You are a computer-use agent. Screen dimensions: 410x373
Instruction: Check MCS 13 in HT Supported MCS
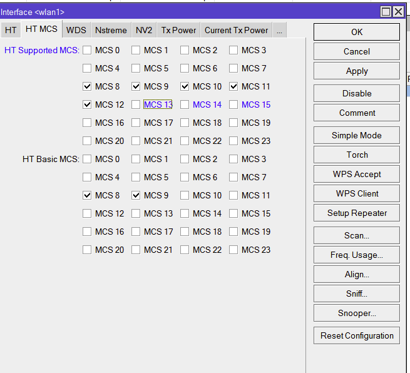tap(136, 105)
